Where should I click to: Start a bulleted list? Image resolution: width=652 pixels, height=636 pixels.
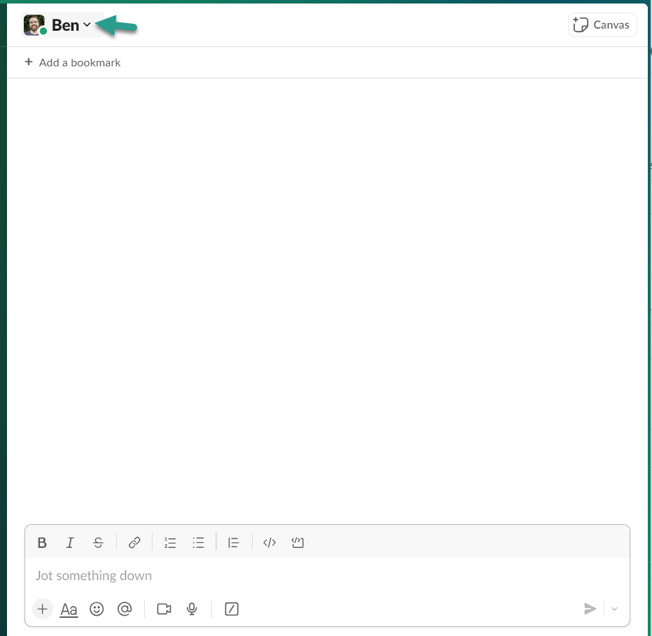[x=199, y=542]
